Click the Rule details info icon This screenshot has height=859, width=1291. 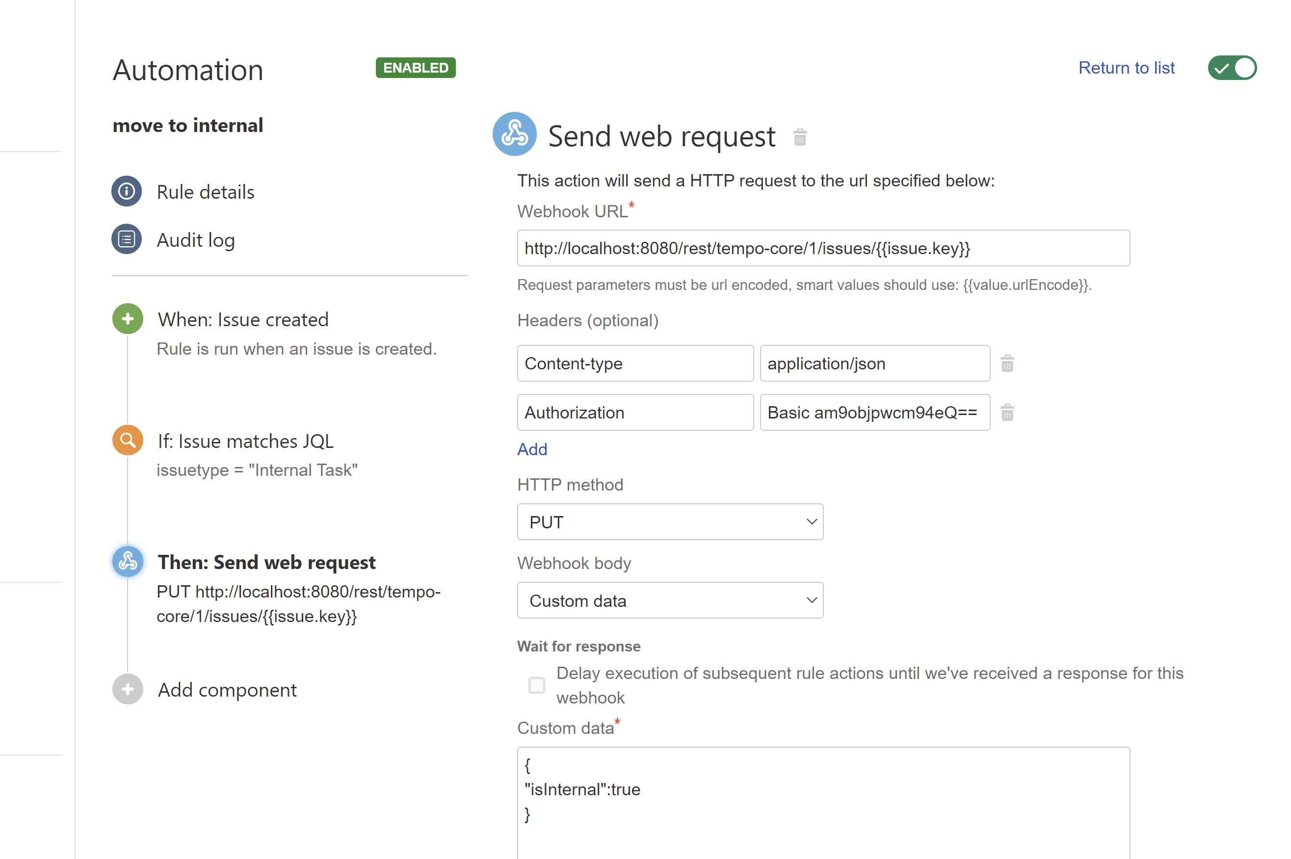click(x=127, y=191)
